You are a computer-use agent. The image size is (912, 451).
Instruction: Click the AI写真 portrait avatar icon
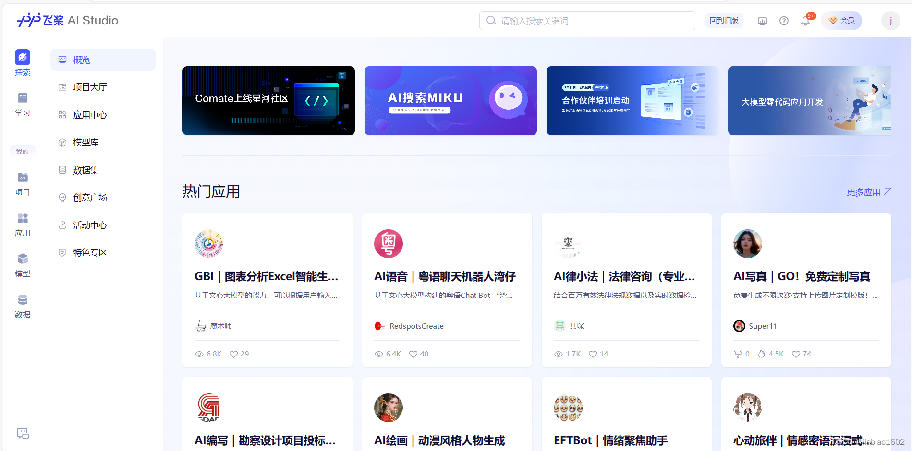(748, 244)
